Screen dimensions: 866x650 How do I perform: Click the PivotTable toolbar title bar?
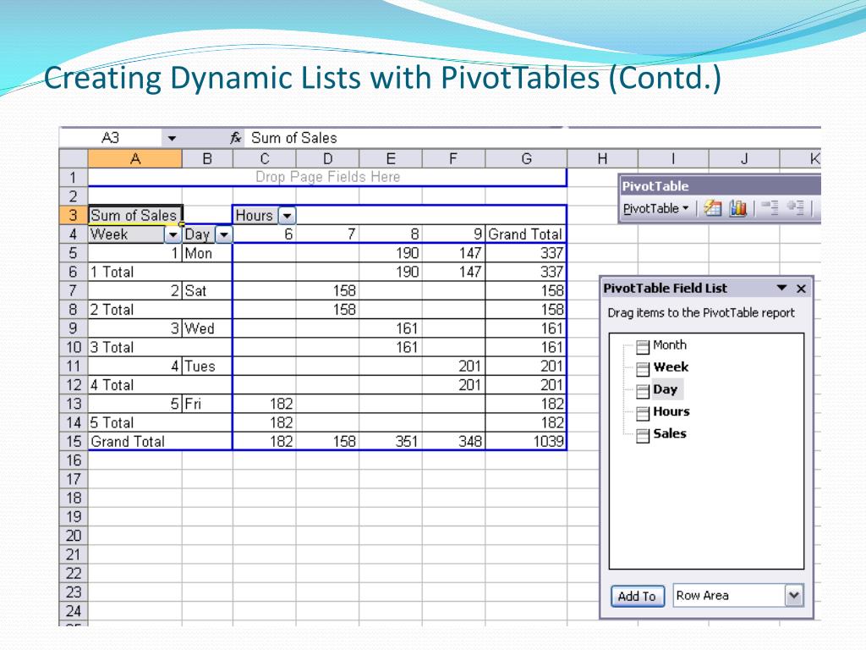[720, 185]
